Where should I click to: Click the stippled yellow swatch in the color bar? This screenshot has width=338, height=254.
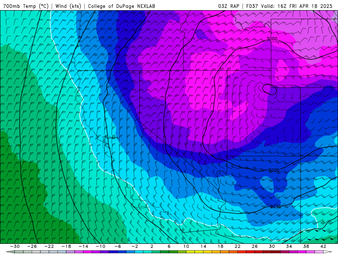[191, 252]
